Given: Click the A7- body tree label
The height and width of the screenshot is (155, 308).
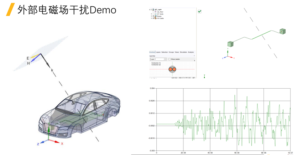Looking at the screenshot, I should click(160, 14).
